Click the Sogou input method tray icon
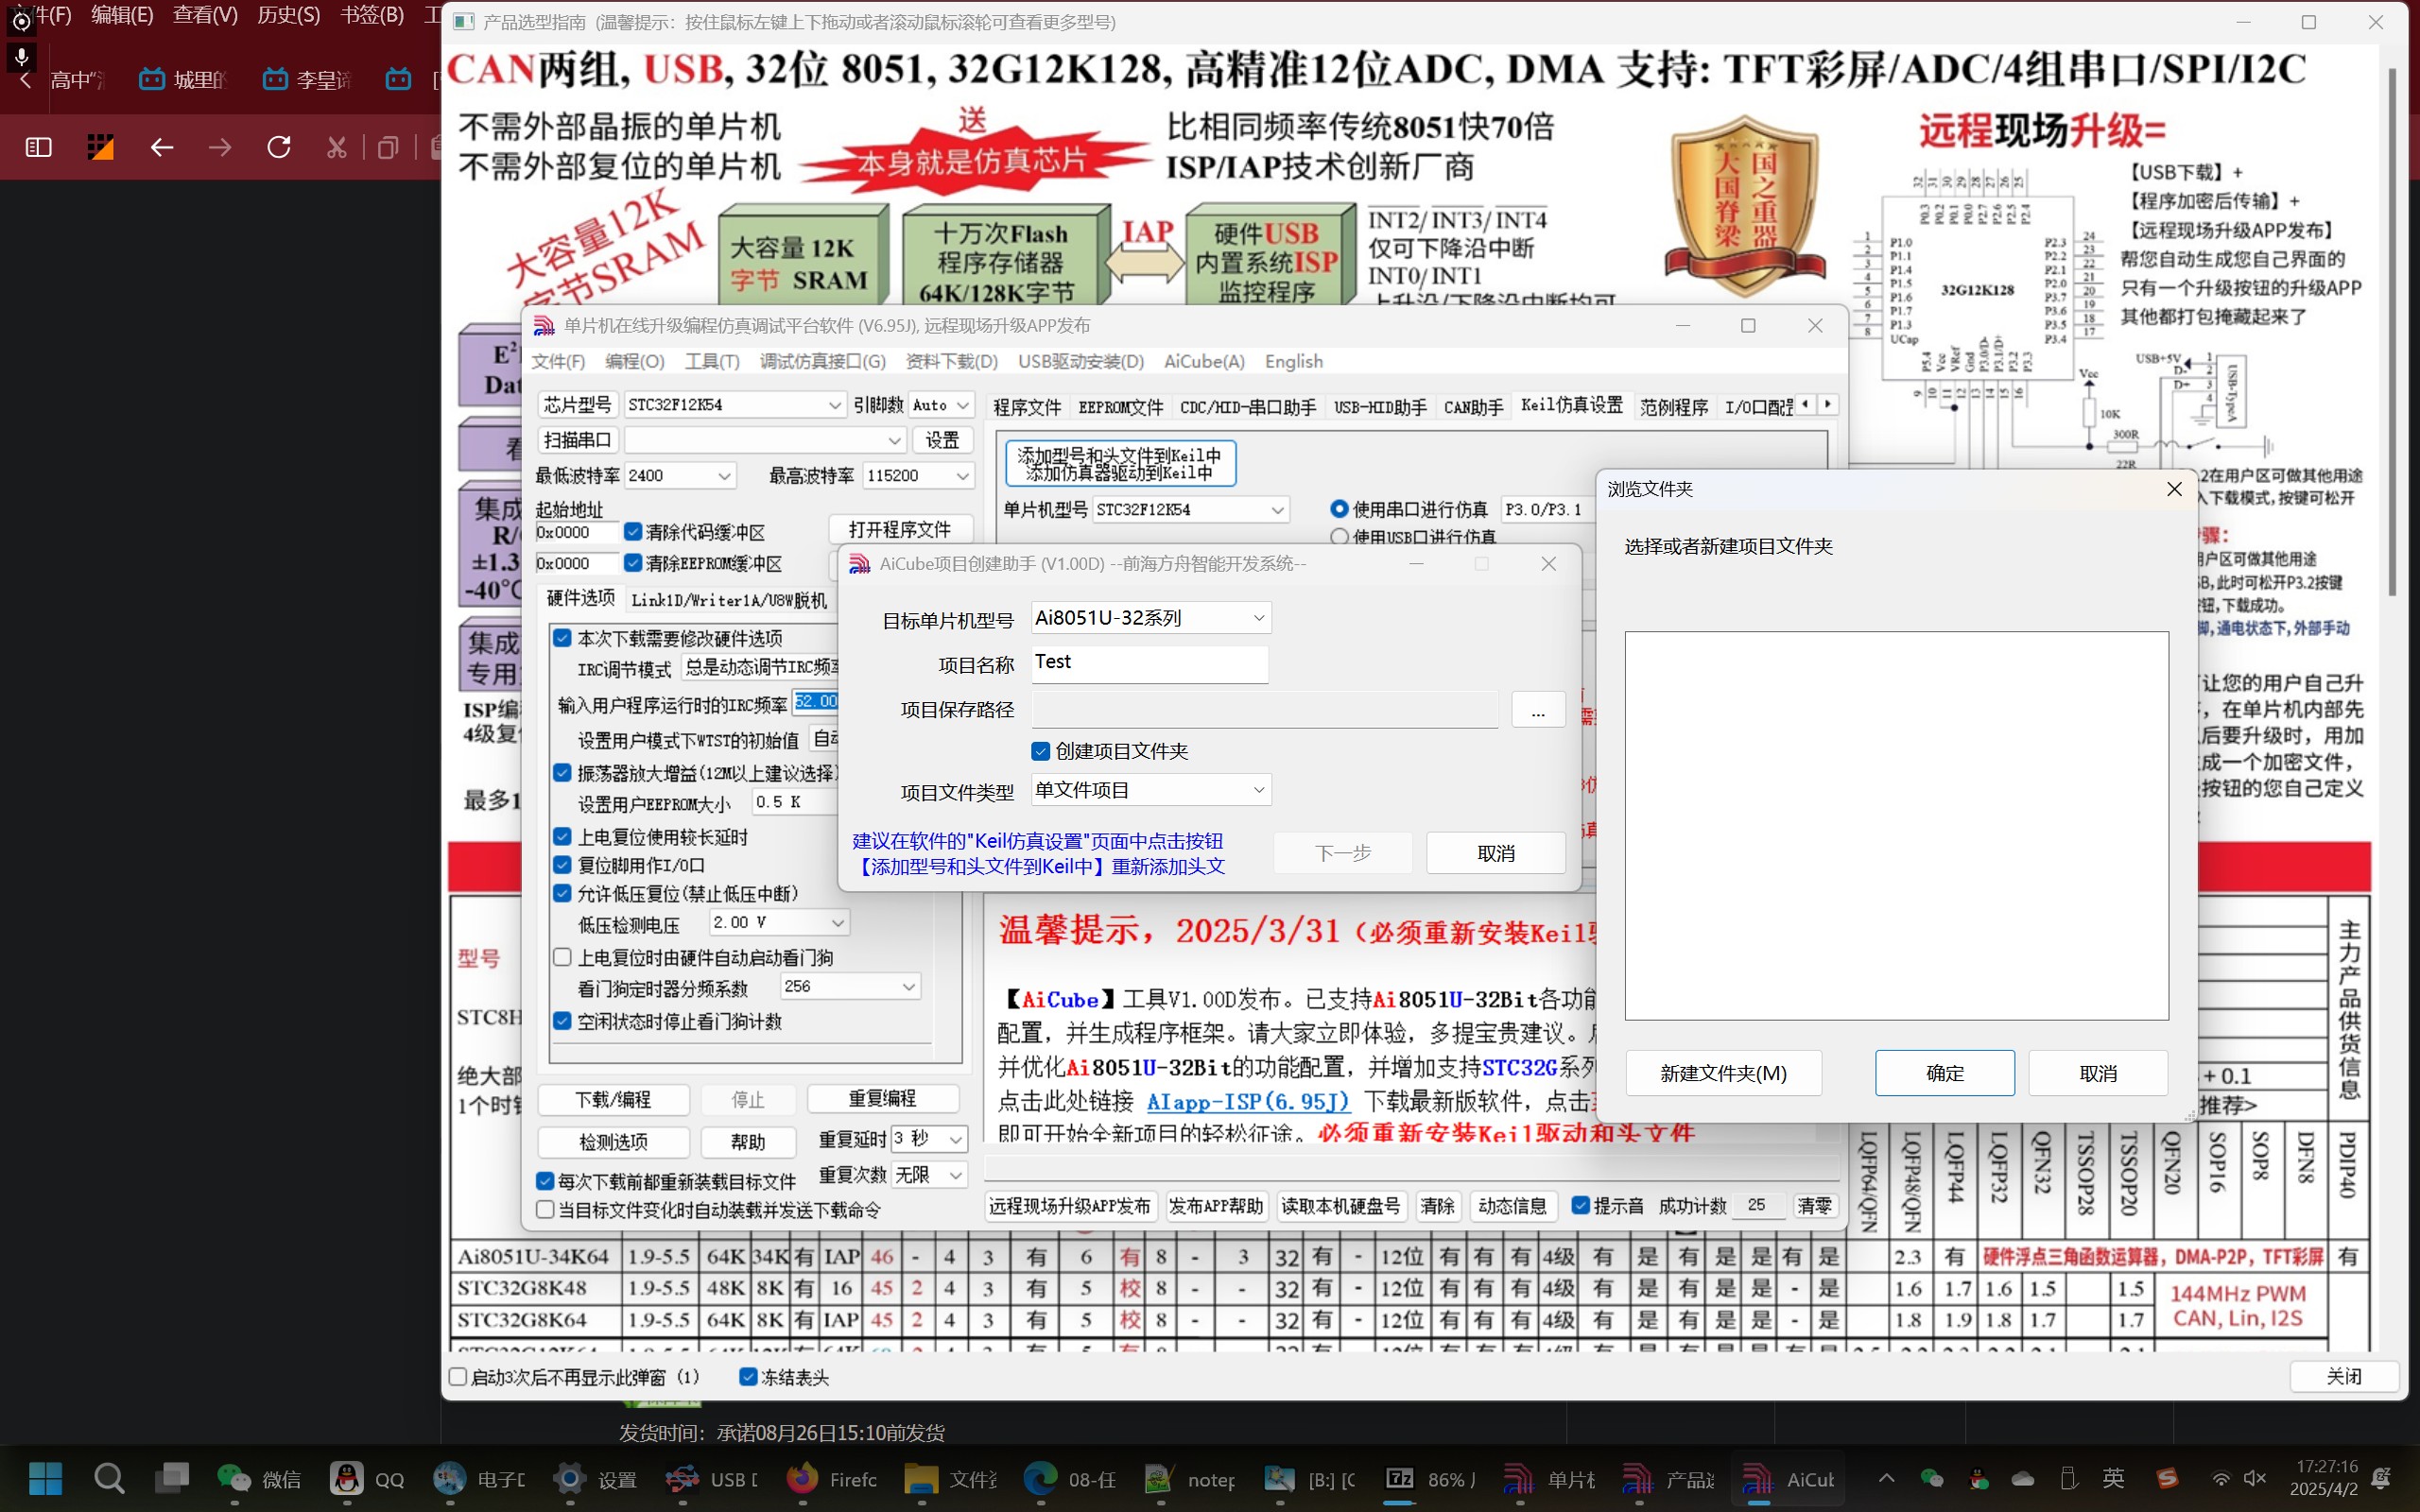This screenshot has height=1512, width=2420. 2167,1478
